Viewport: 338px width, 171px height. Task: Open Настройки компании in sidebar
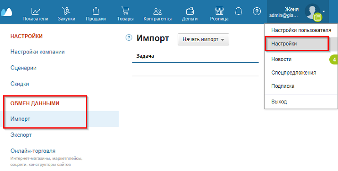37,52
